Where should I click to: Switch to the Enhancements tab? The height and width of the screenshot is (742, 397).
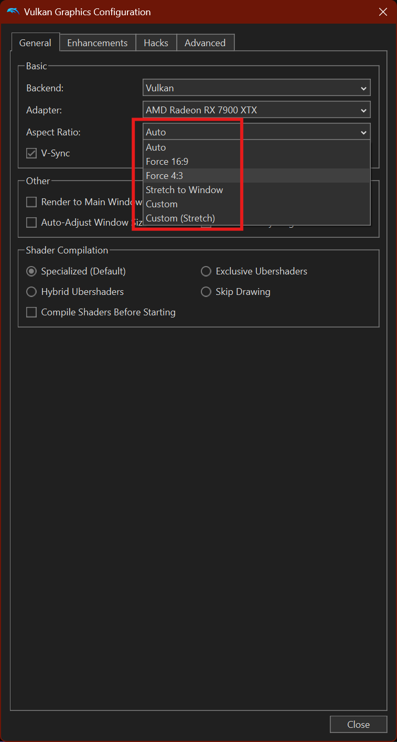[x=97, y=43]
